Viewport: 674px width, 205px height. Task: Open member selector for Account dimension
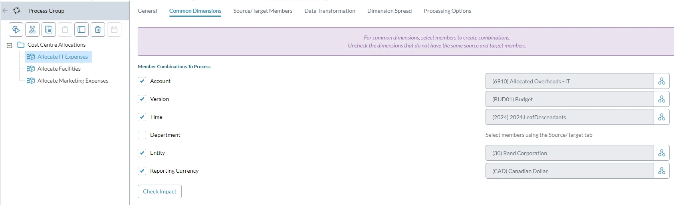[x=662, y=81]
